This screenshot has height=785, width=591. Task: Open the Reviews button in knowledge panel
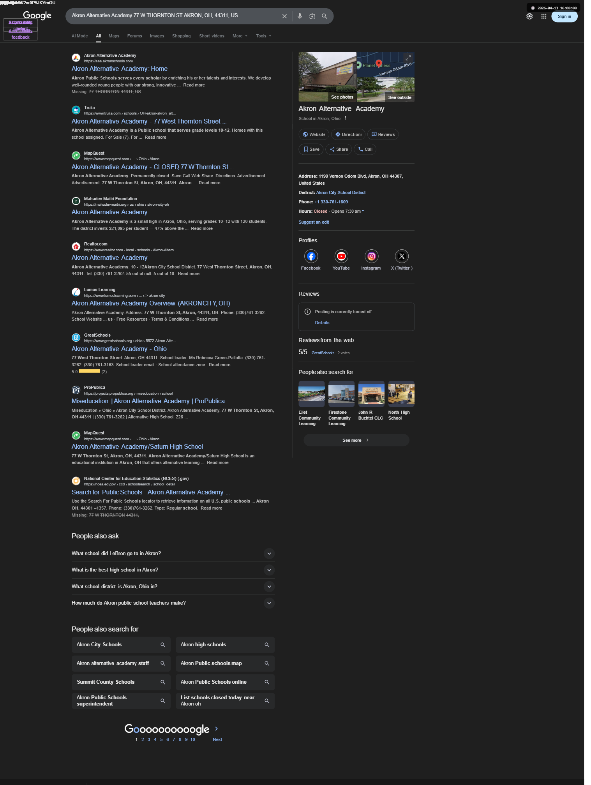[x=383, y=134]
